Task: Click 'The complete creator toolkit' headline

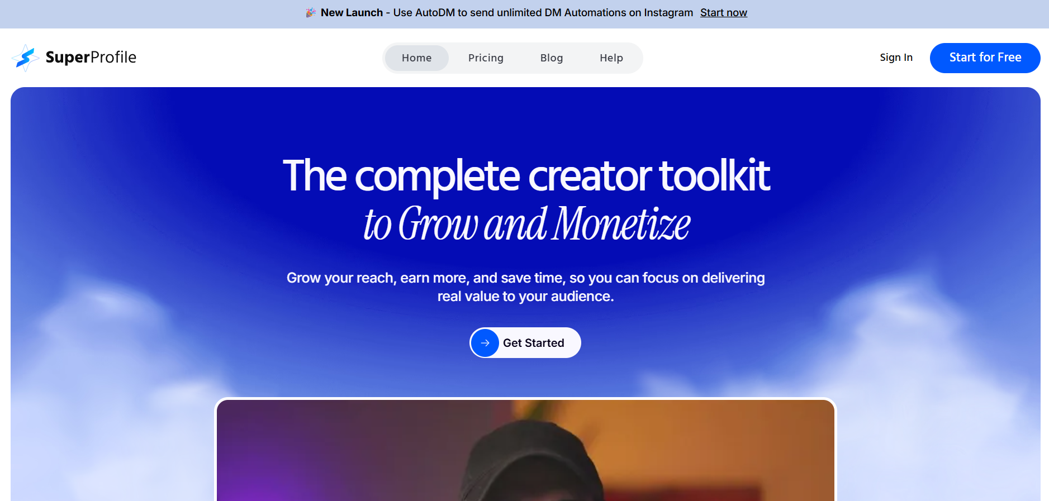Action: [526, 175]
